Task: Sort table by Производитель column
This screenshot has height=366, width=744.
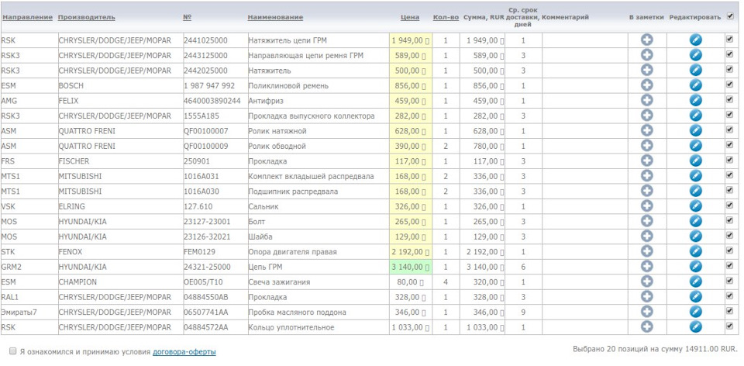Action: click(86, 17)
